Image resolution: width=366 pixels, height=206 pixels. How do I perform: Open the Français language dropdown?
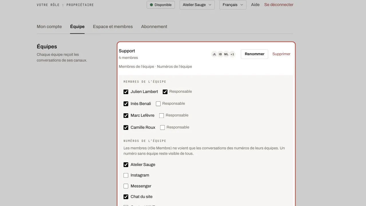coord(233,5)
